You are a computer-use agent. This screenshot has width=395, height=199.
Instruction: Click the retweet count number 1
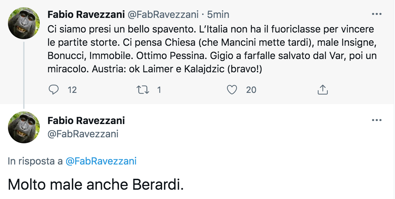pyautogui.click(x=159, y=90)
